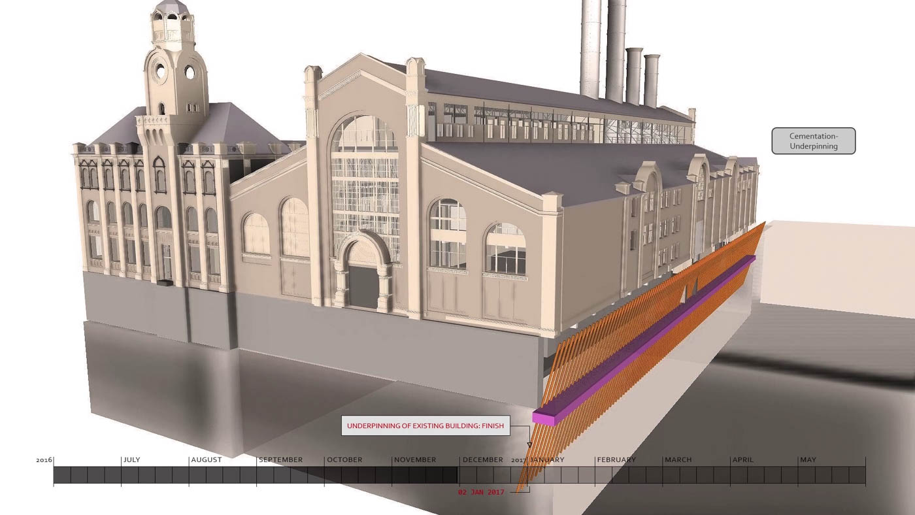Jump to SEPTEMBER on the timeline bar
This screenshot has height=515, width=915.
point(280,459)
